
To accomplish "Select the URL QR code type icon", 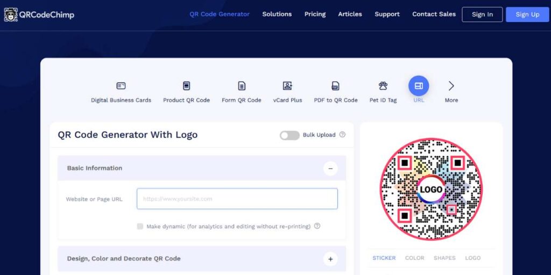I will (x=419, y=86).
